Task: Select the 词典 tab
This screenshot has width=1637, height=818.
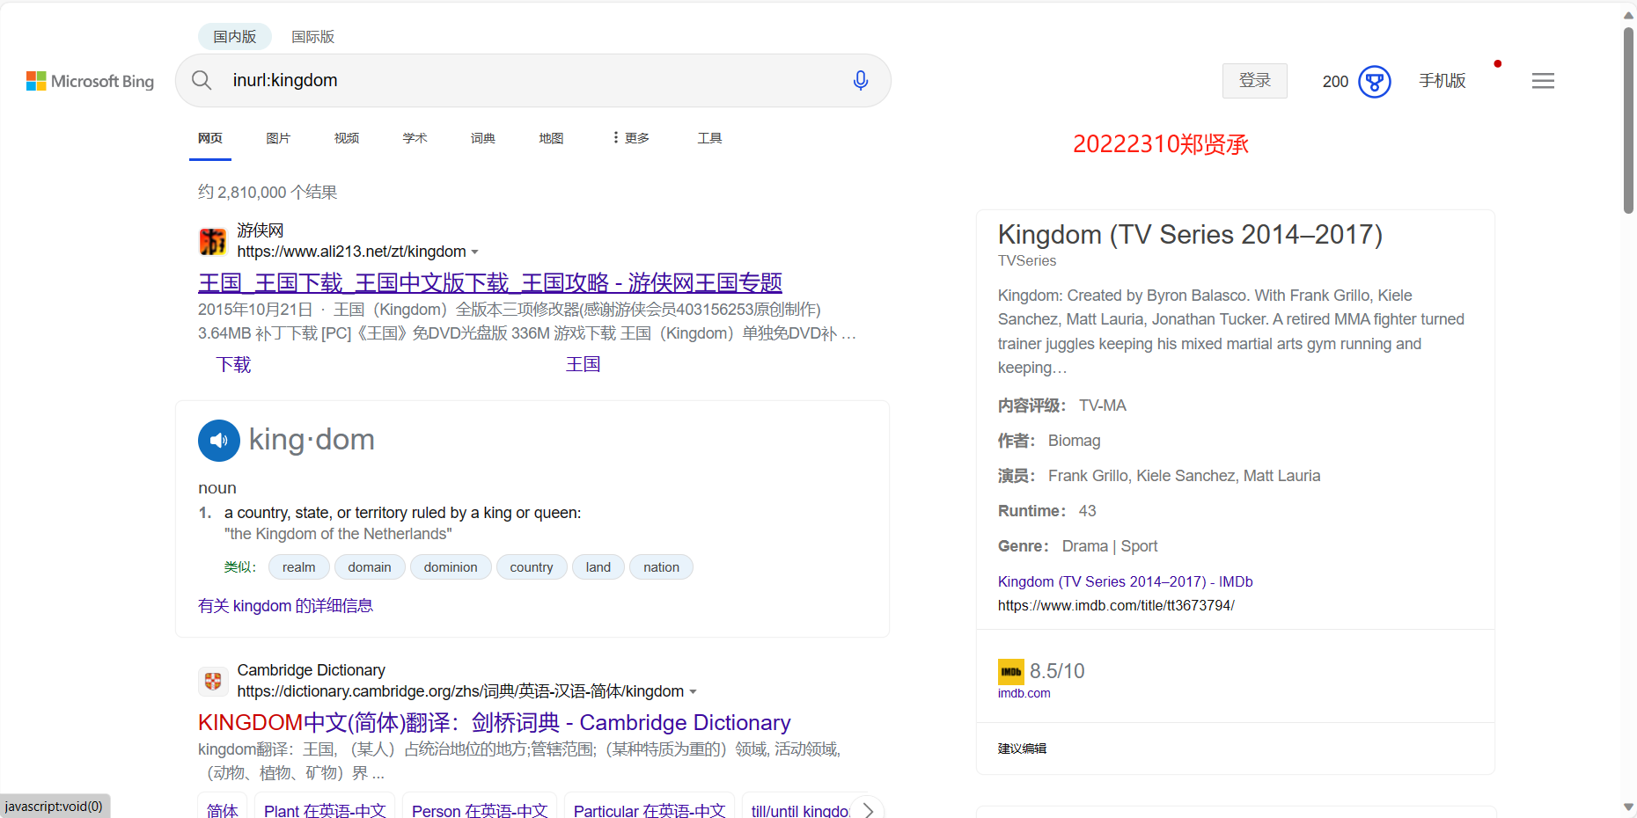Action: (x=483, y=138)
